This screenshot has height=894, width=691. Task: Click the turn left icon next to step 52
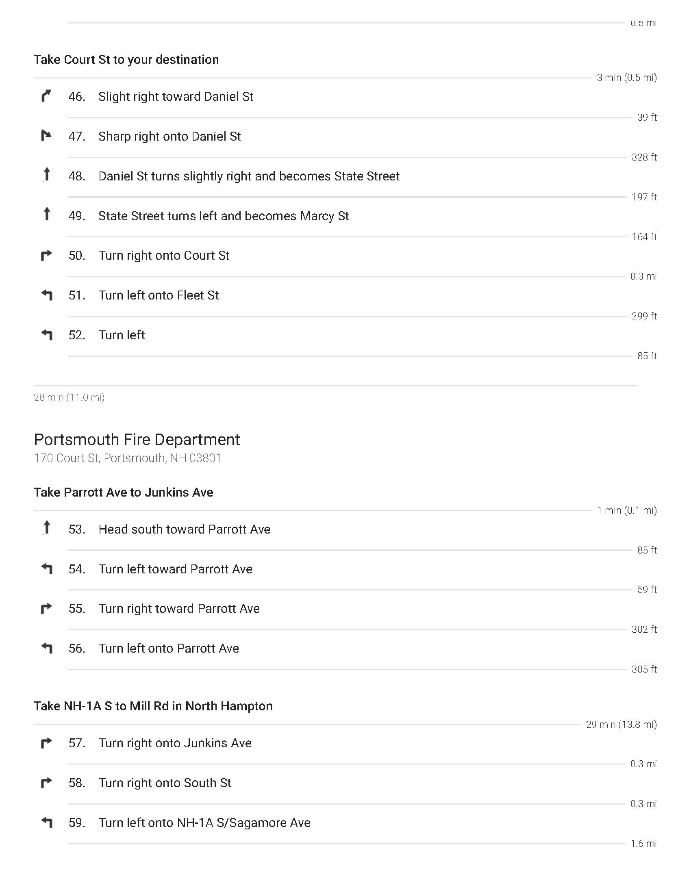47,334
